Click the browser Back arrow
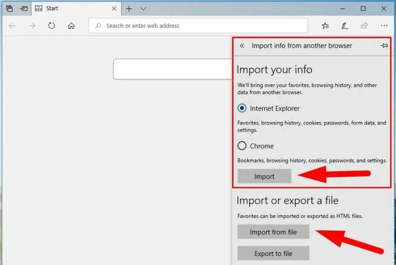396x265 pixels. (13, 26)
